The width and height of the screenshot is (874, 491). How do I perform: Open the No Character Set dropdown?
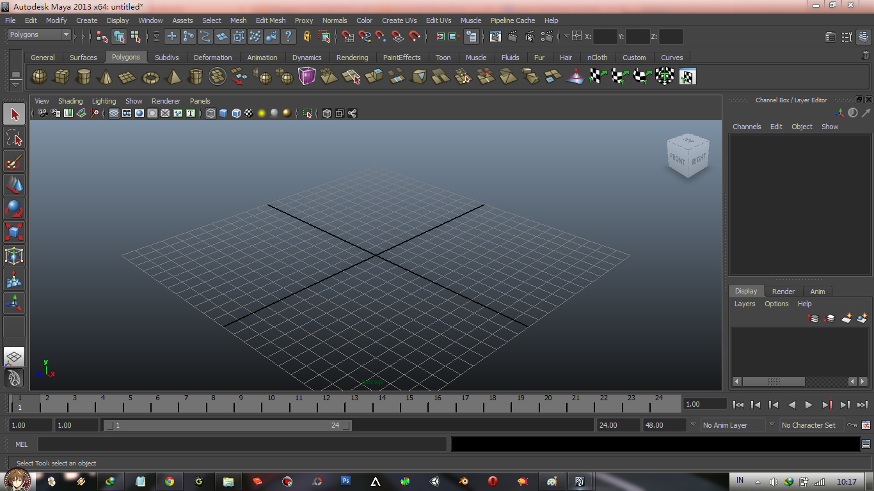point(811,425)
